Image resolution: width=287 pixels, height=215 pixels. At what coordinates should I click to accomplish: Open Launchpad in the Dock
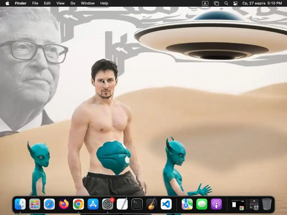[34, 204]
